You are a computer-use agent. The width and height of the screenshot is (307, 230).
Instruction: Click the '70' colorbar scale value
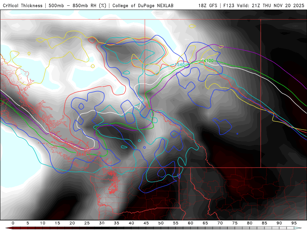pos(220,223)
